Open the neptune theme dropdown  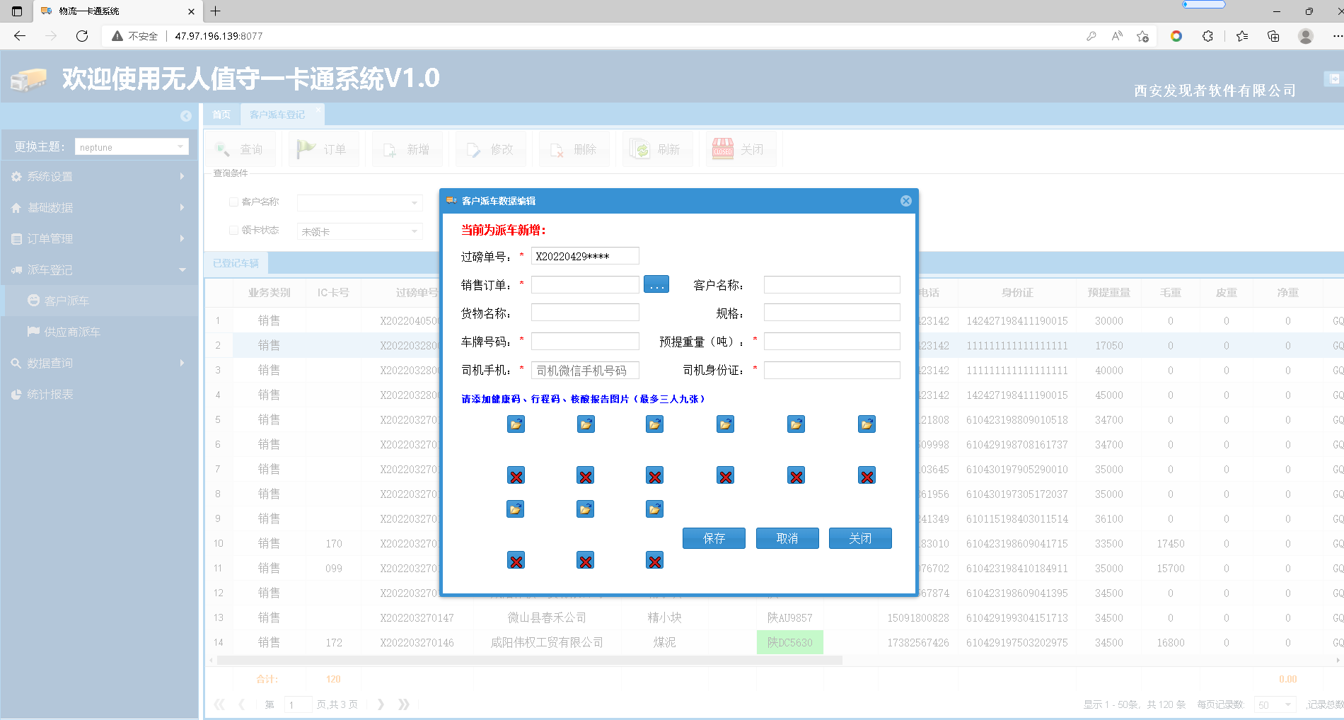pyautogui.click(x=180, y=147)
